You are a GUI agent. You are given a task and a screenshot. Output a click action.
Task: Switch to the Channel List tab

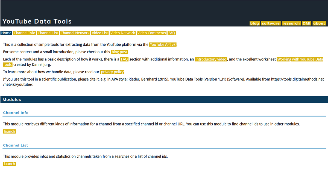coord(48,33)
